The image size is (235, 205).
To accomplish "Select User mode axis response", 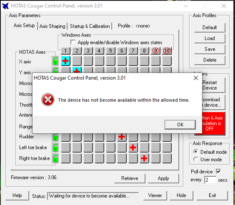I will point(195,159).
